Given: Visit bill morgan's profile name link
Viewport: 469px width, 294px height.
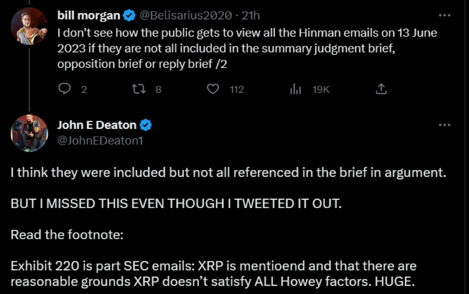Looking at the screenshot, I should point(89,16).
